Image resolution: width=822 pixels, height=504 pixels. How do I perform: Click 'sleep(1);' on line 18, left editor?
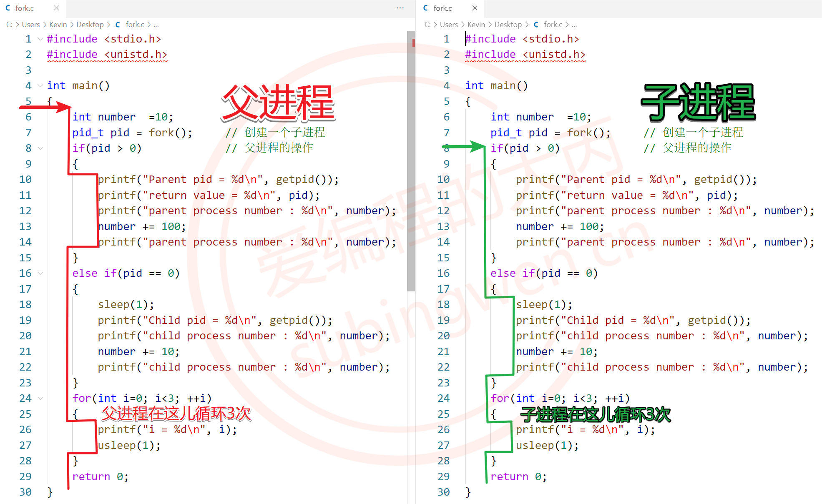pyautogui.click(x=126, y=304)
